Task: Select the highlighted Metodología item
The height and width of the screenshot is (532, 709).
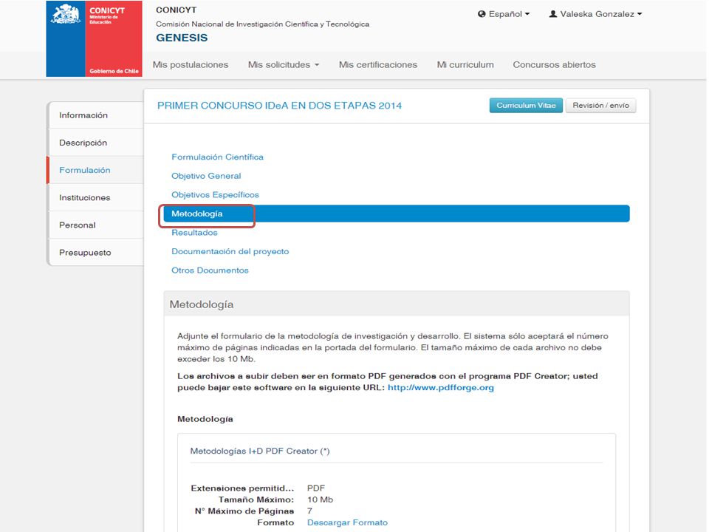Action: [397, 214]
